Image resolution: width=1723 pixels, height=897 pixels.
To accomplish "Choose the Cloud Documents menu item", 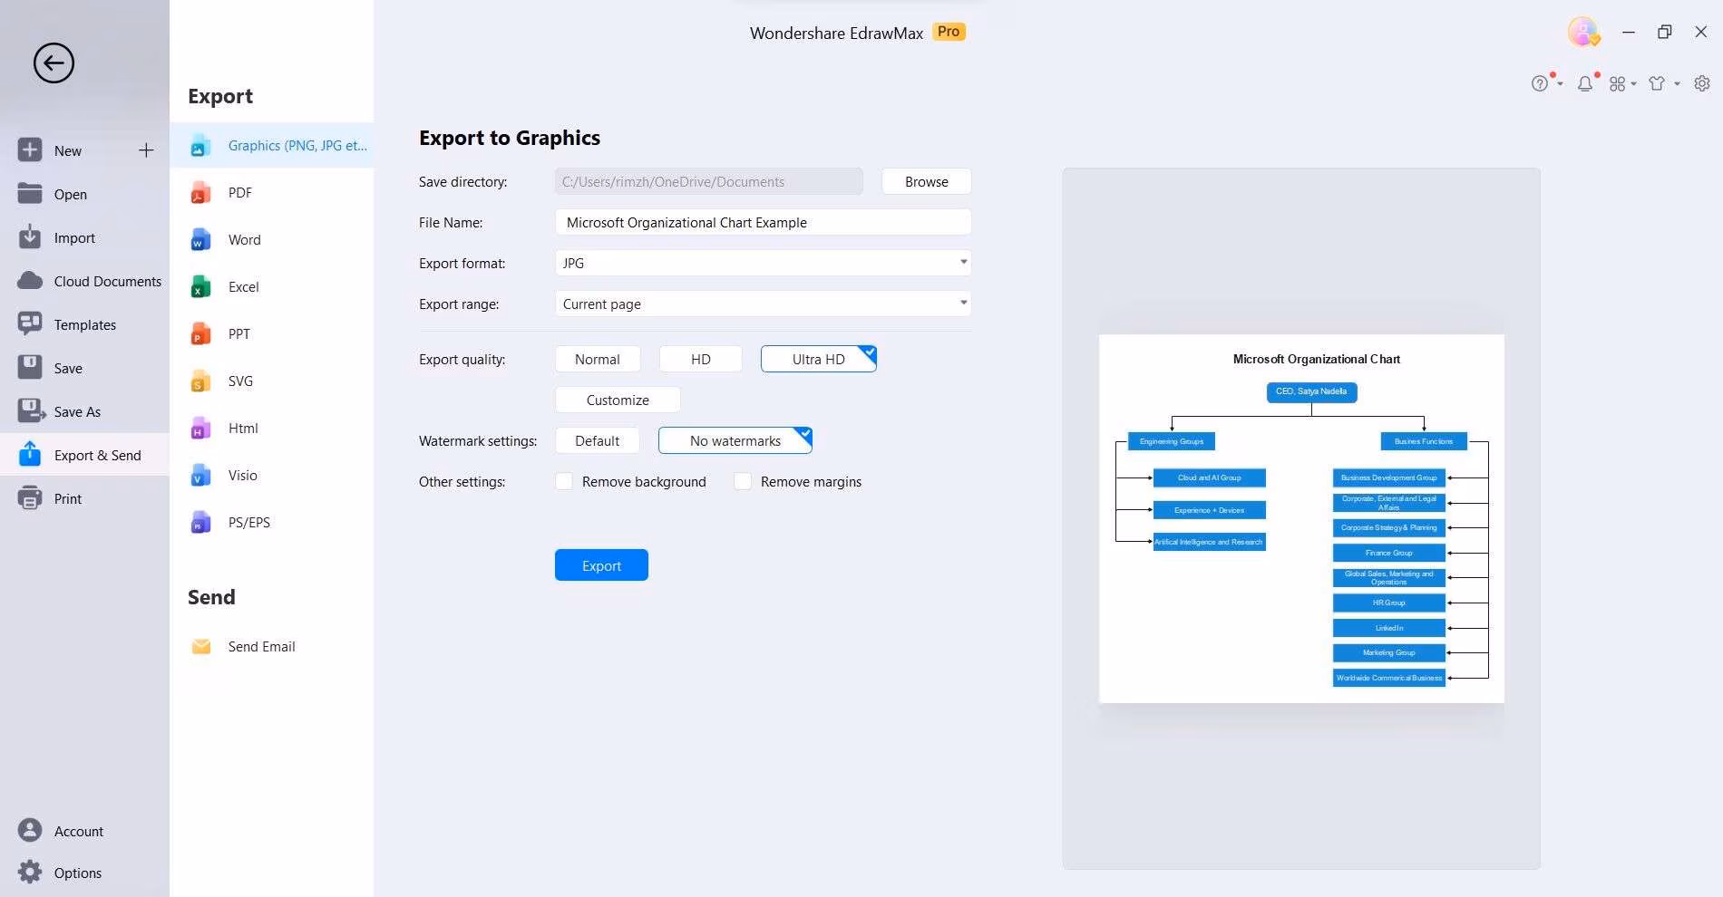I will tap(84, 281).
